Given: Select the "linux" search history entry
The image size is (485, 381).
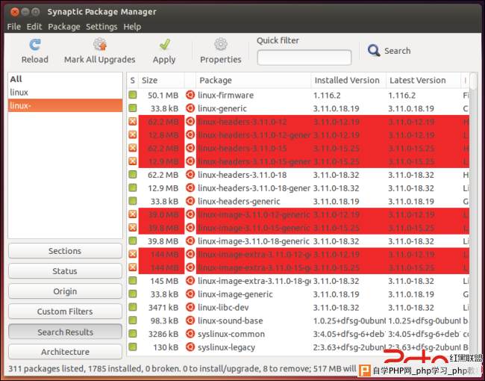Looking at the screenshot, I should tap(65, 93).
